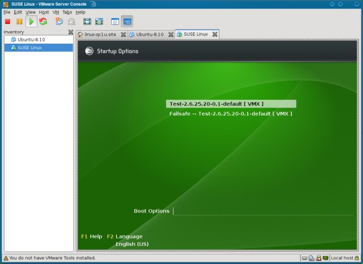The image size is (363, 264).
Task: Click the CD-ROM device status icon
Action: [x=311, y=258]
